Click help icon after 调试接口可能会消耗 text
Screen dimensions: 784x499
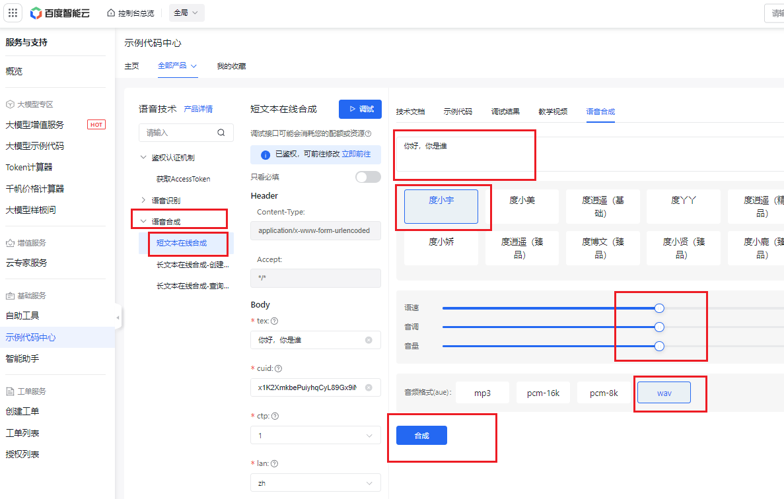tap(369, 134)
